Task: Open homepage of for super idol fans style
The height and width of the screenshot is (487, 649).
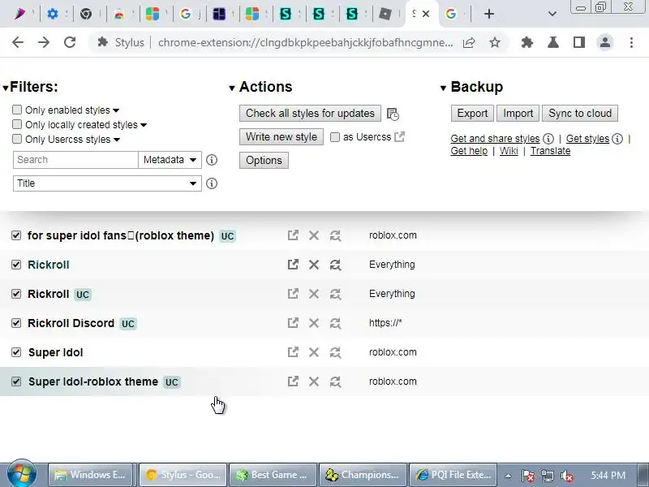Action: [x=293, y=235]
